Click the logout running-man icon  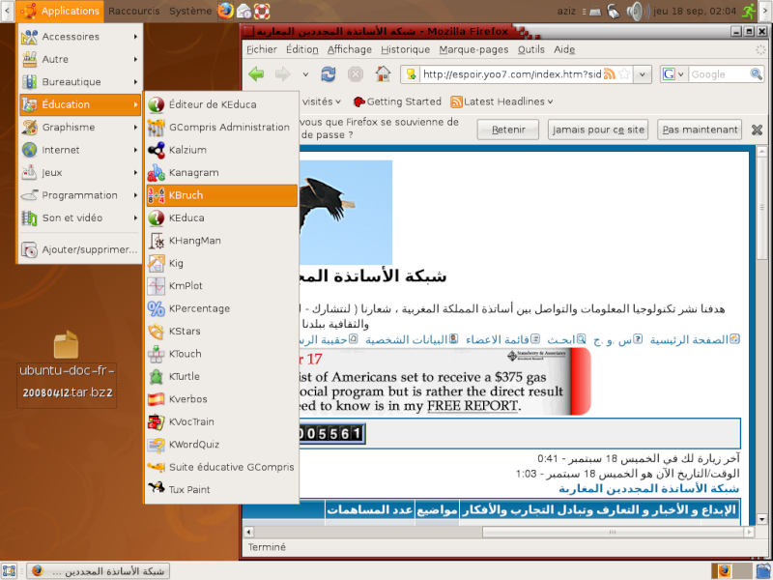750,11
